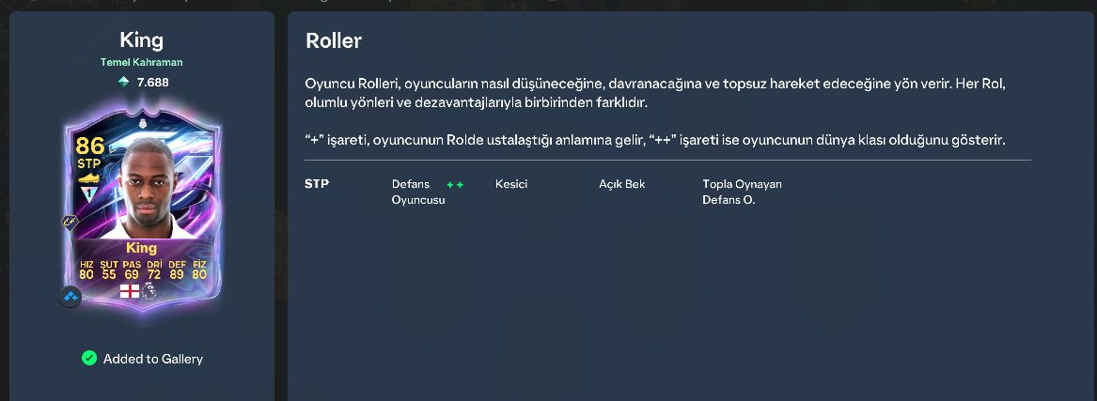Viewport: 1097px width, 401px height.
Task: Click the club crest at top of card
Action: click(x=145, y=124)
